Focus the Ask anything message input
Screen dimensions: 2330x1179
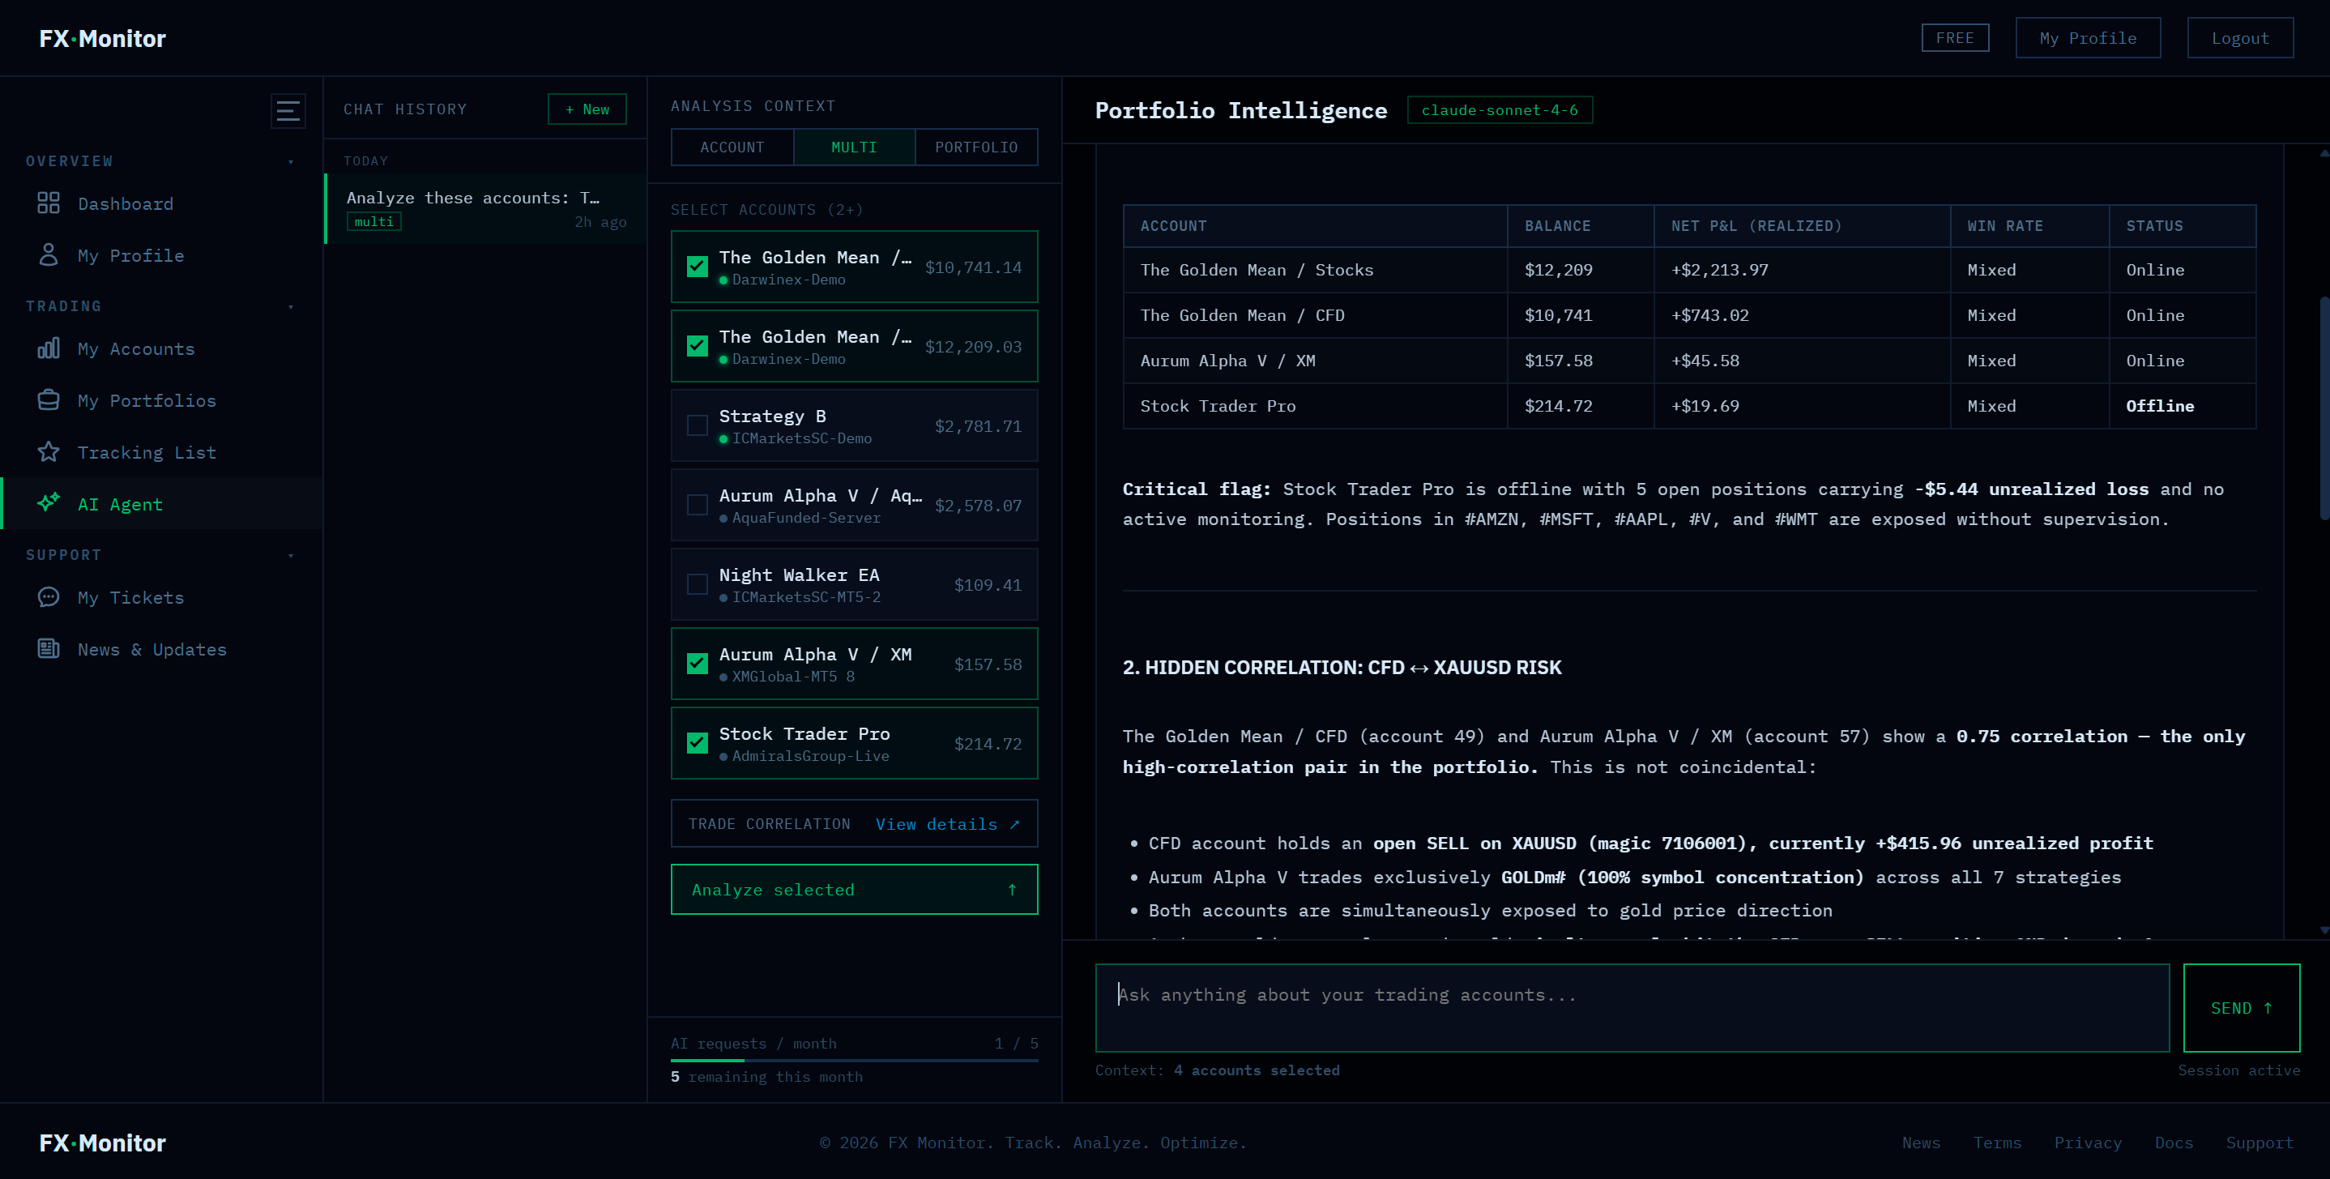1632,1008
